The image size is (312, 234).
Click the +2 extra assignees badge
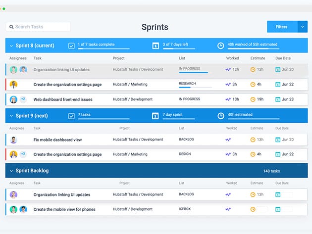pyautogui.click(x=23, y=99)
